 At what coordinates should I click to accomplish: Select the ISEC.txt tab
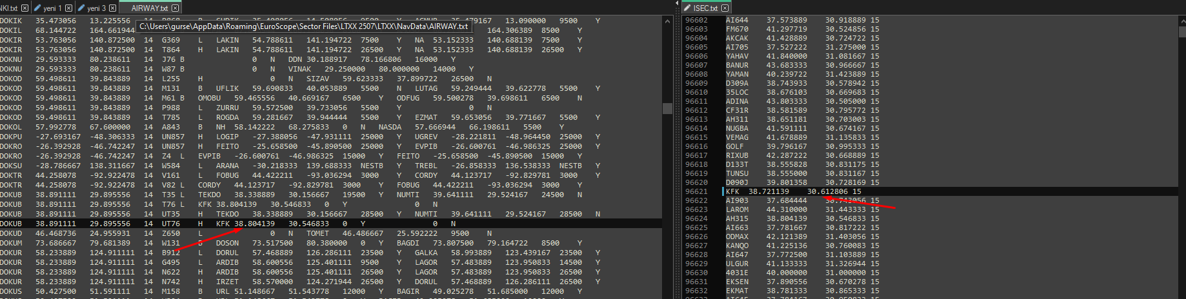[x=706, y=8]
